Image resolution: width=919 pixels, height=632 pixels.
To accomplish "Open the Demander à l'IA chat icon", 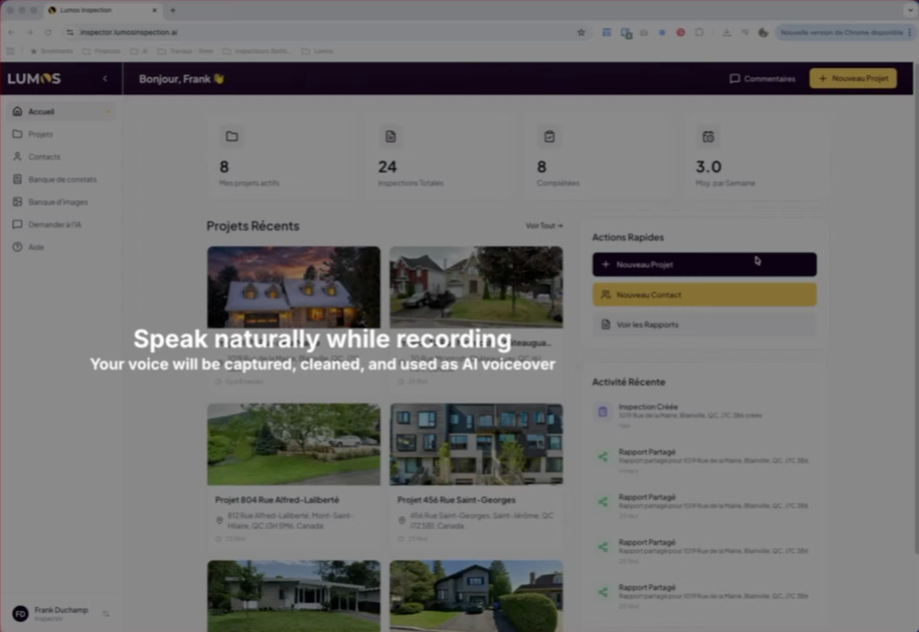I will (x=18, y=225).
